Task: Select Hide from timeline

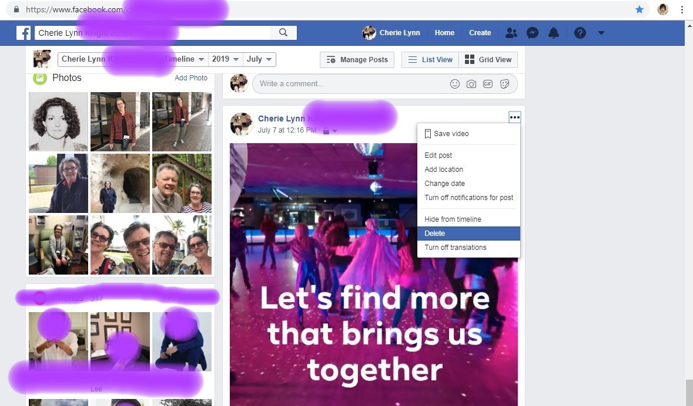Action: [x=468, y=219]
